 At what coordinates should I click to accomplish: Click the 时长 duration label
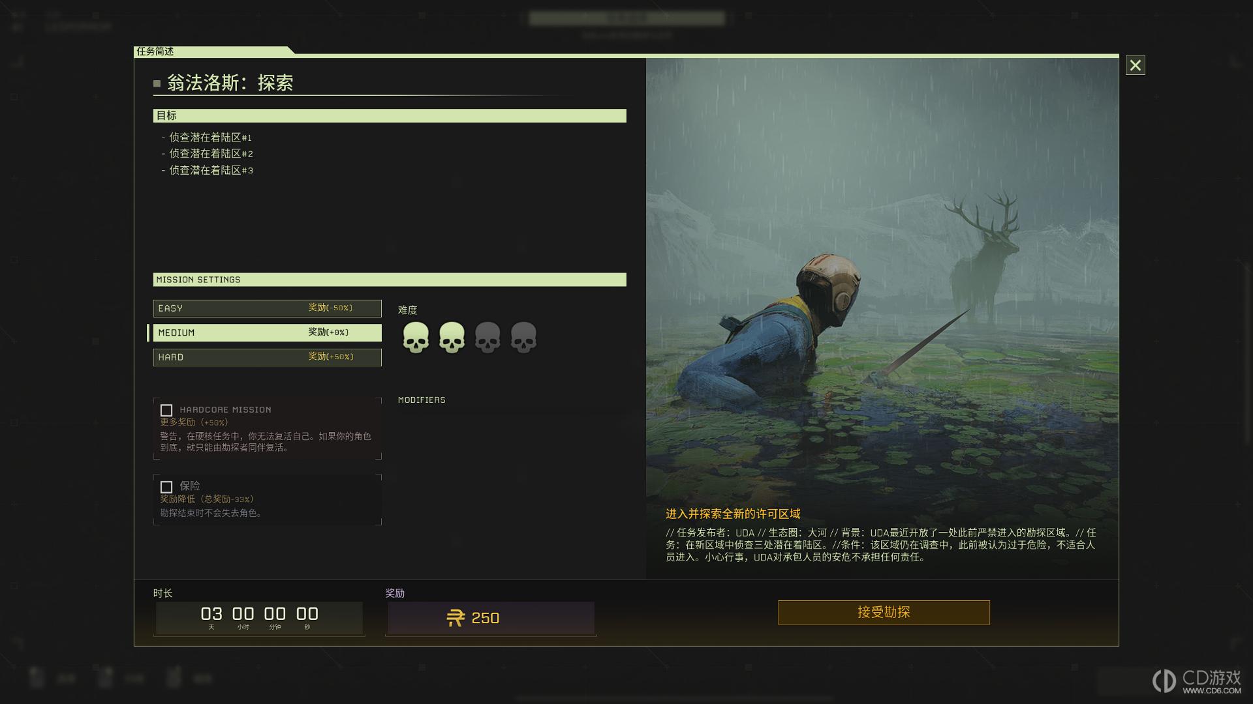point(163,593)
